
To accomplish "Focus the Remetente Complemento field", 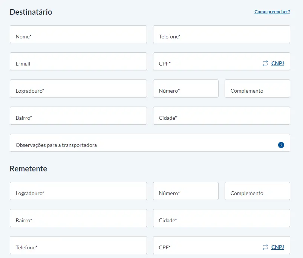I will 257,191.
